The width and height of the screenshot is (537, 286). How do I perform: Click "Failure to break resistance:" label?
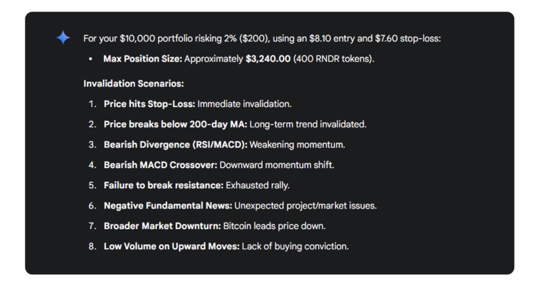point(163,185)
